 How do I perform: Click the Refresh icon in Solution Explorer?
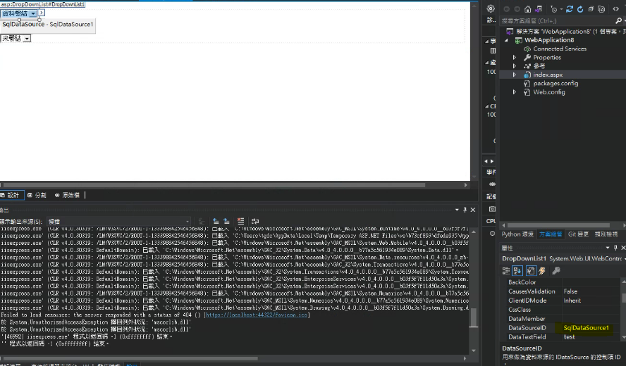pos(580,9)
